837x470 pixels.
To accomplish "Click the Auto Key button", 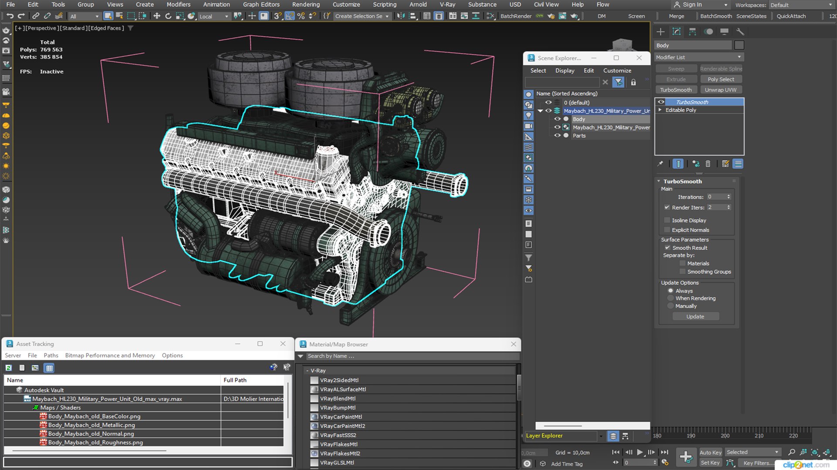I will (x=710, y=452).
